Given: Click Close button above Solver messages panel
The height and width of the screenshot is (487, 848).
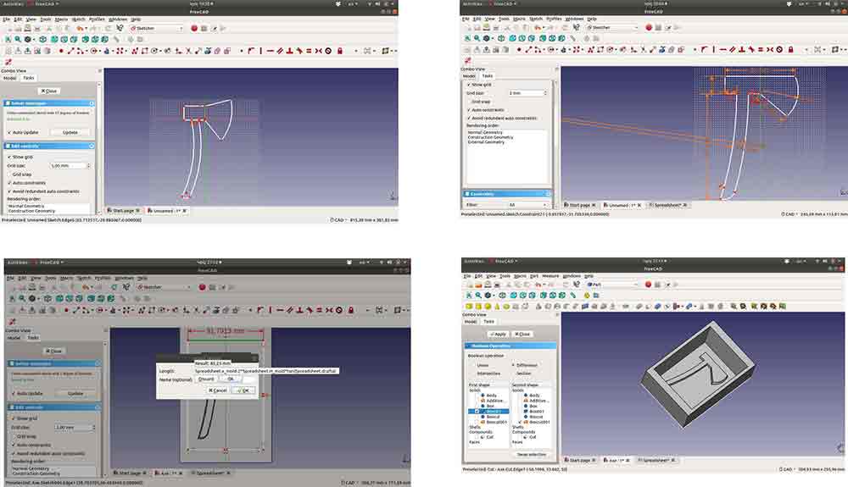Looking at the screenshot, I should tap(49, 91).
